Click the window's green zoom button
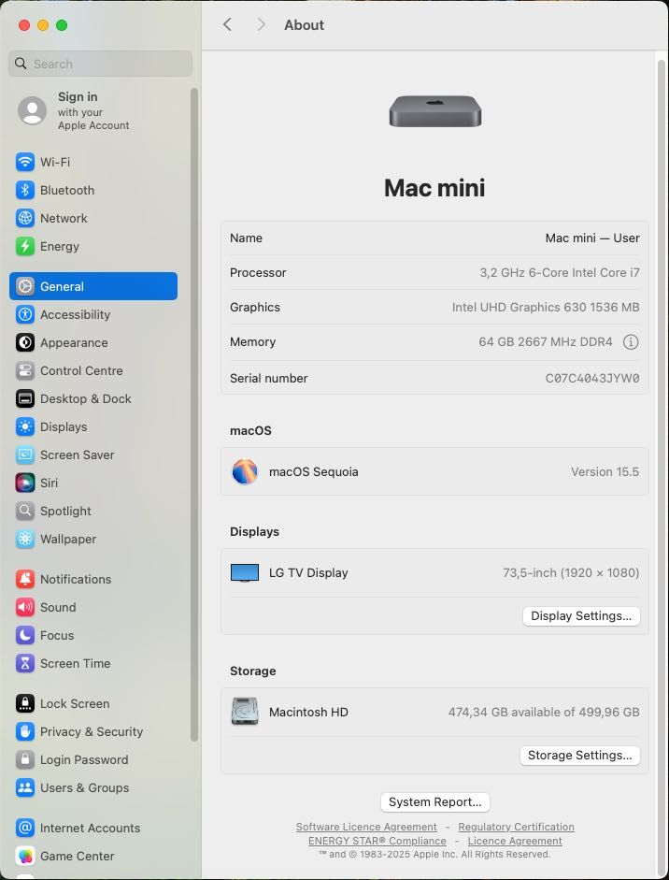 click(62, 25)
